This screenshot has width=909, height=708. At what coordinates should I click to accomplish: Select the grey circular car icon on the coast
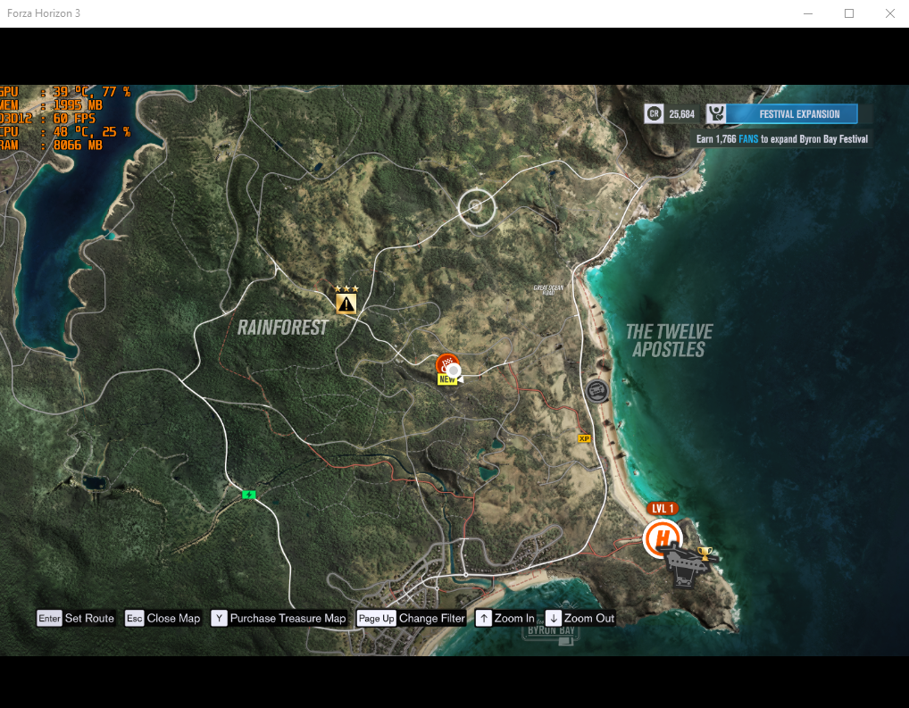596,391
